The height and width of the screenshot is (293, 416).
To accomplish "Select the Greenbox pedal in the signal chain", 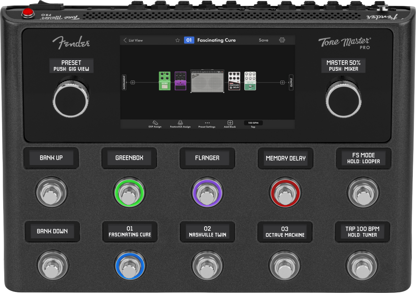I will tap(164, 81).
